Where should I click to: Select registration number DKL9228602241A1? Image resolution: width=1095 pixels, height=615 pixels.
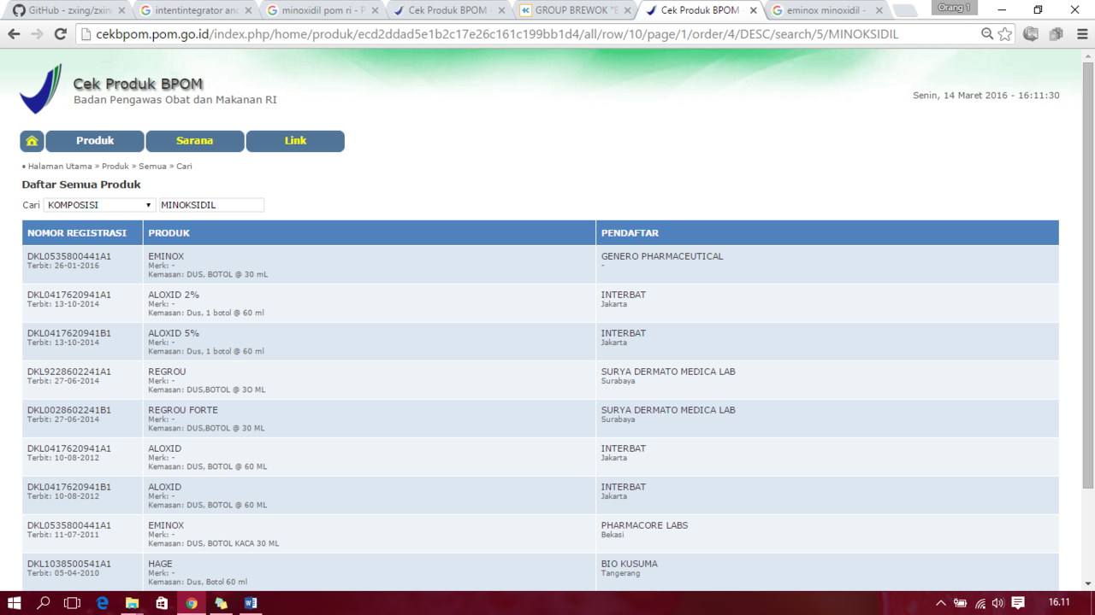pyautogui.click(x=69, y=372)
